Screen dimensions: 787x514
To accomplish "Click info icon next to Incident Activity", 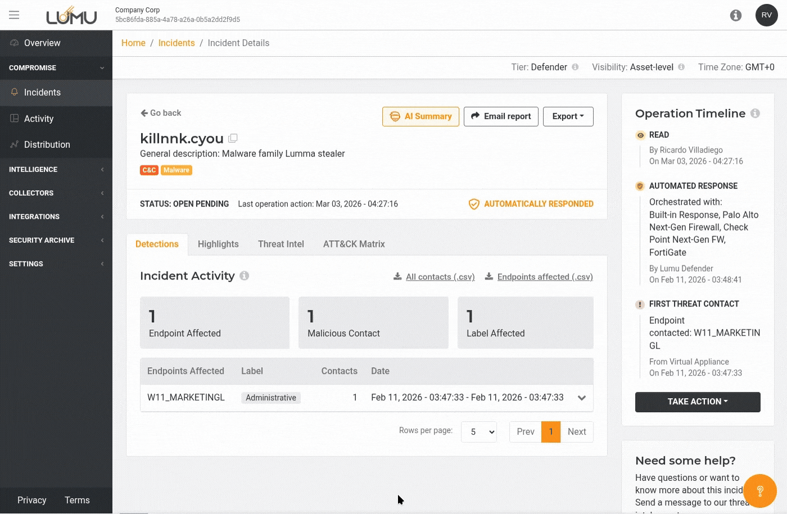I will pyautogui.click(x=244, y=276).
